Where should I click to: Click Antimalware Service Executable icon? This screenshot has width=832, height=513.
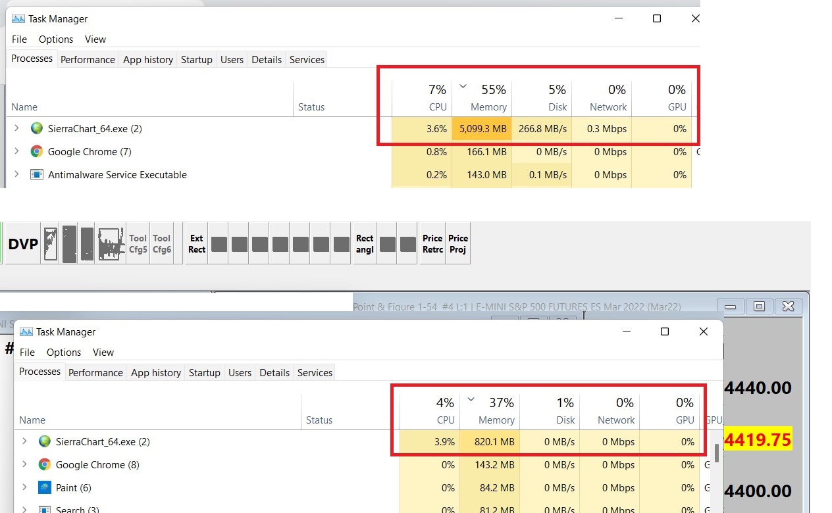[x=37, y=175]
